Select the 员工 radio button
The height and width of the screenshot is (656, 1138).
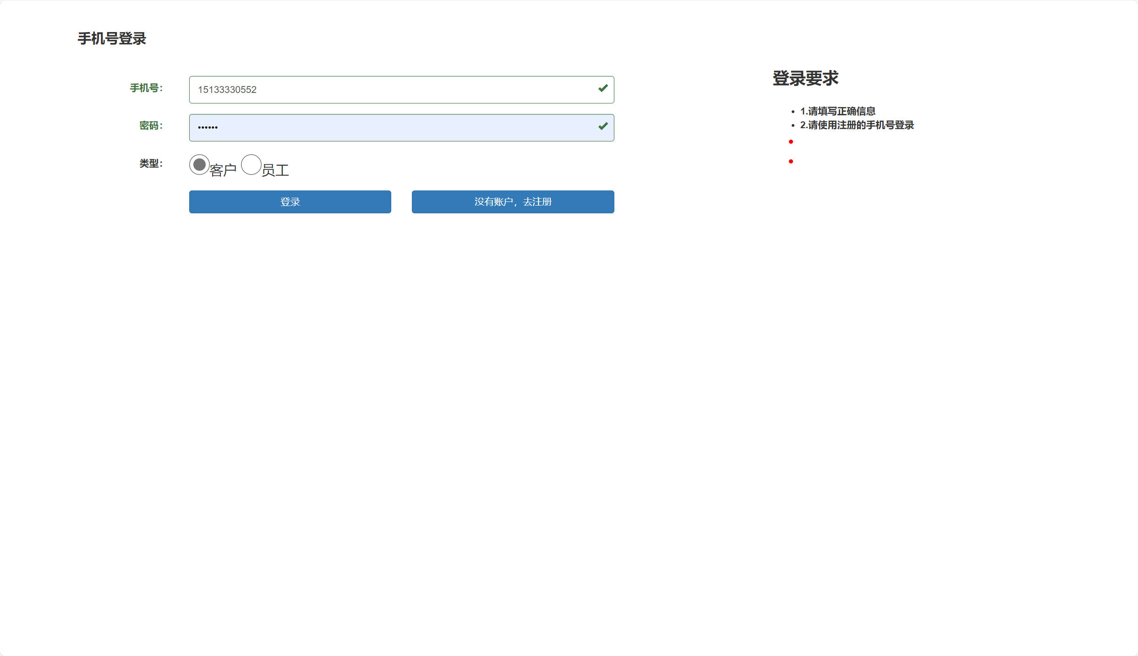click(x=251, y=165)
